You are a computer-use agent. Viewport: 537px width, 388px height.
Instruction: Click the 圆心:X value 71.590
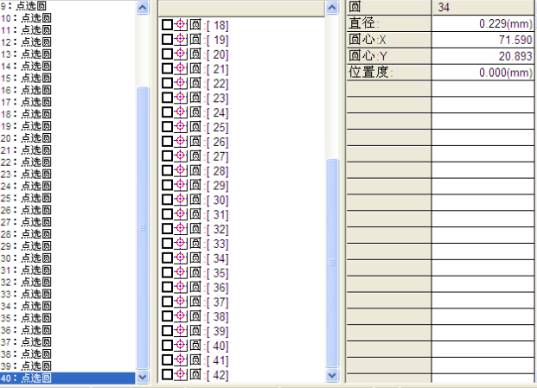[x=483, y=41]
